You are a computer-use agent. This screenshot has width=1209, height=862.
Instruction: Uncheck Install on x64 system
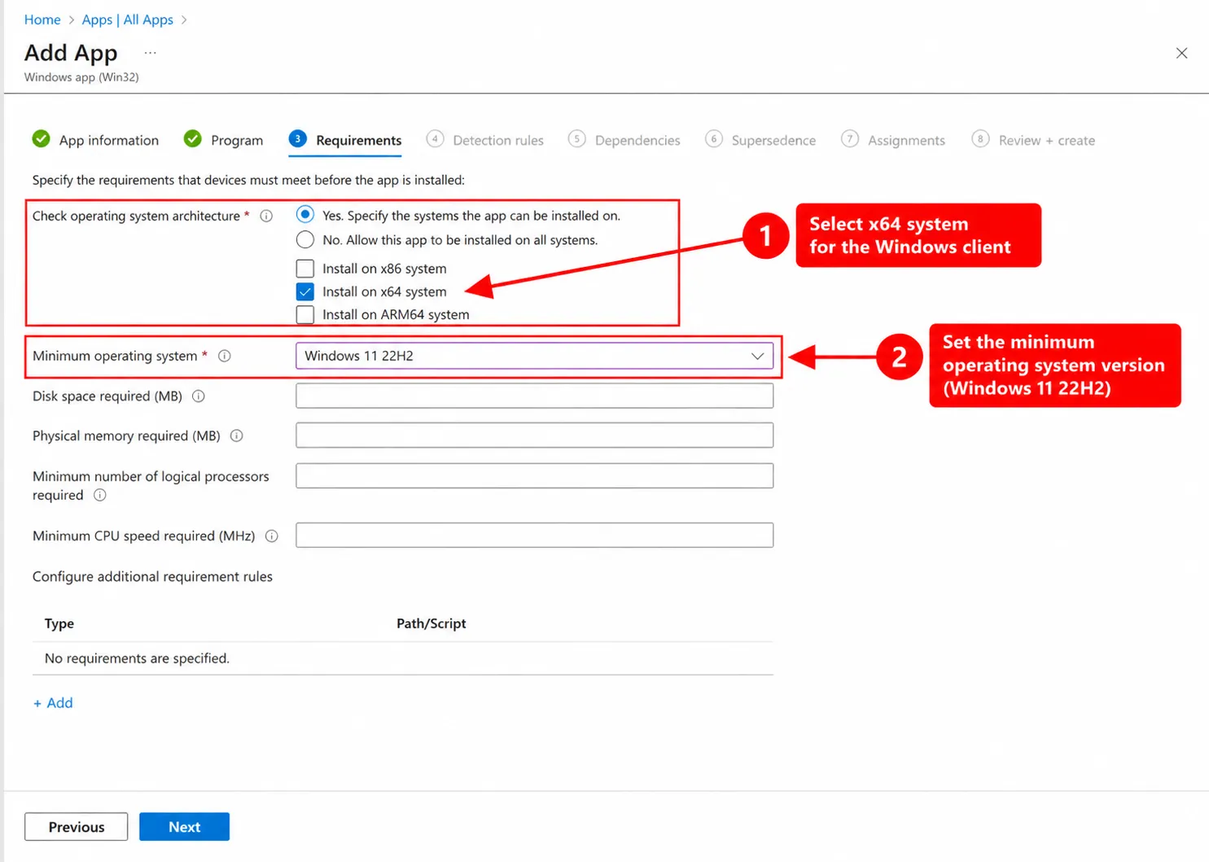click(x=305, y=291)
